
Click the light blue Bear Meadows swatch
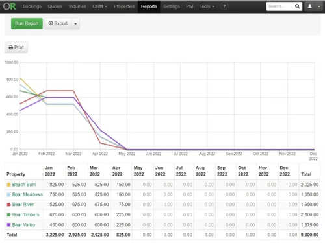[8, 194]
